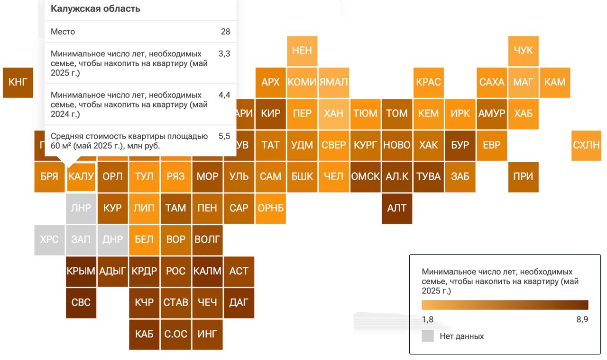Select the КАЛУ highlighted tile
The height and width of the screenshot is (360, 607).
[81, 177]
